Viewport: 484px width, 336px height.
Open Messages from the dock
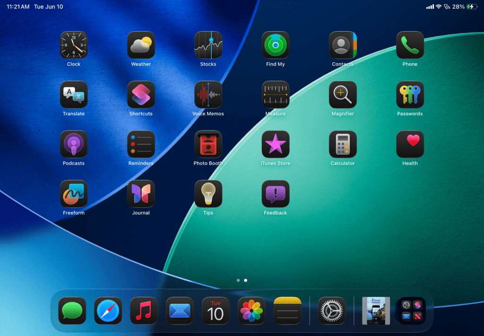[72, 310]
